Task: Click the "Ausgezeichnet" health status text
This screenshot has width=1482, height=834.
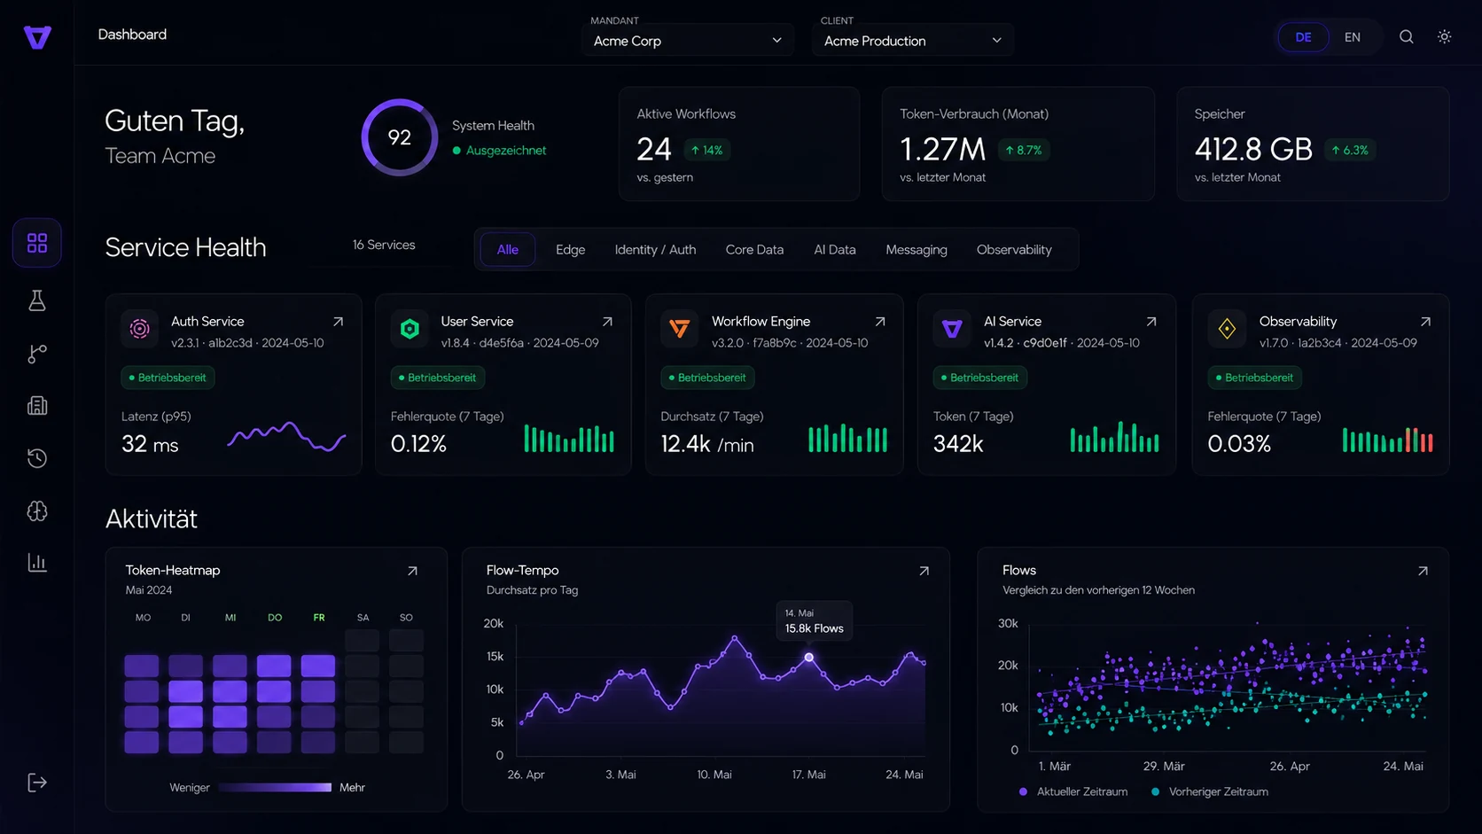Action: click(506, 151)
